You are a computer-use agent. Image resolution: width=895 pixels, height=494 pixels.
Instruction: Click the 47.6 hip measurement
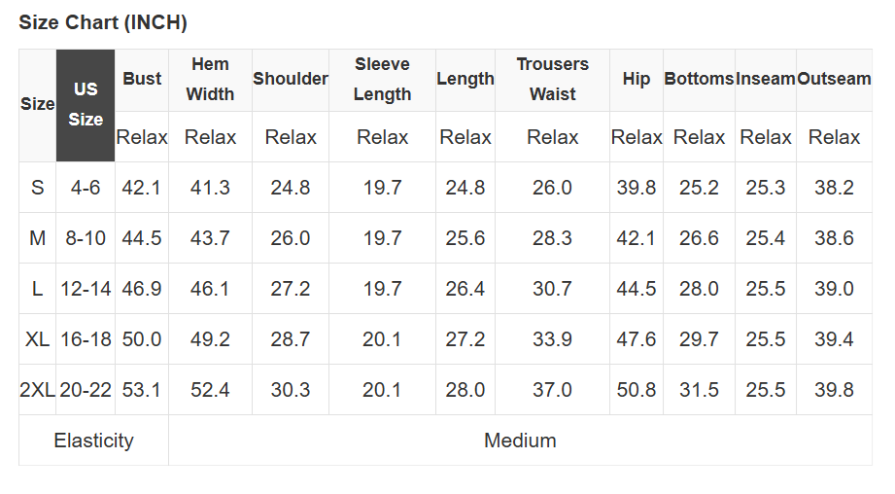[x=637, y=339]
